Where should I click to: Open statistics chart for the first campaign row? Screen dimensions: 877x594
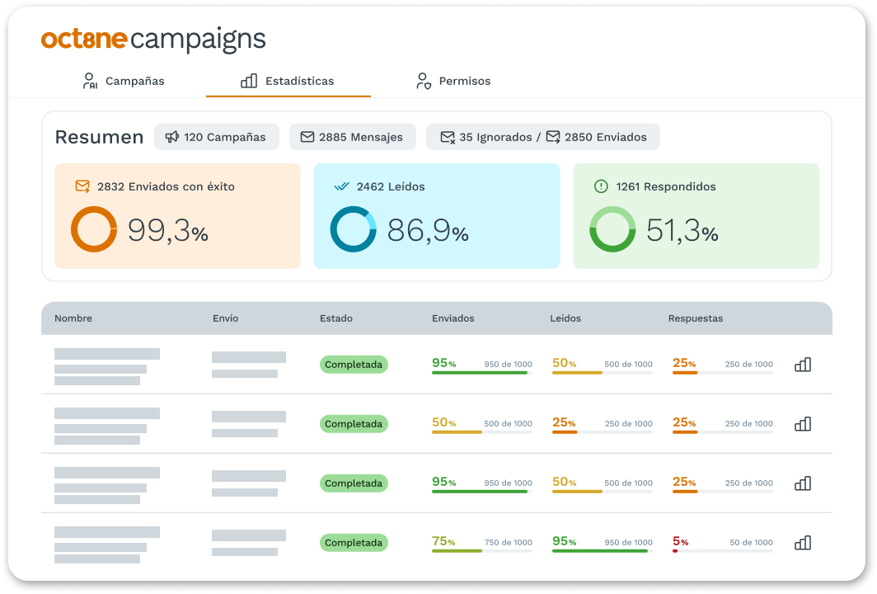tap(802, 364)
